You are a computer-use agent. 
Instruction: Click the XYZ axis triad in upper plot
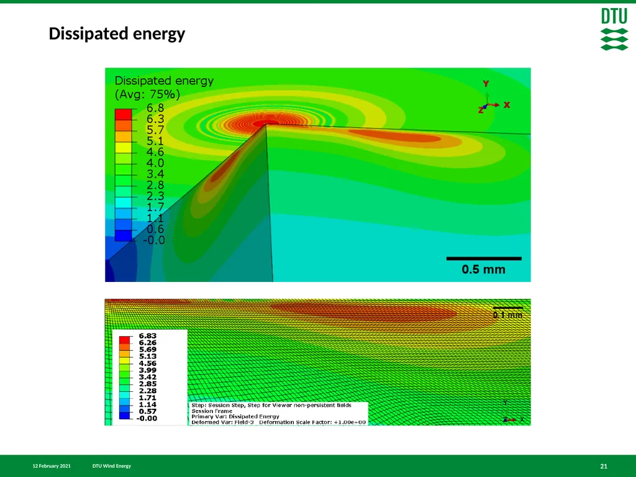pyautogui.click(x=493, y=98)
